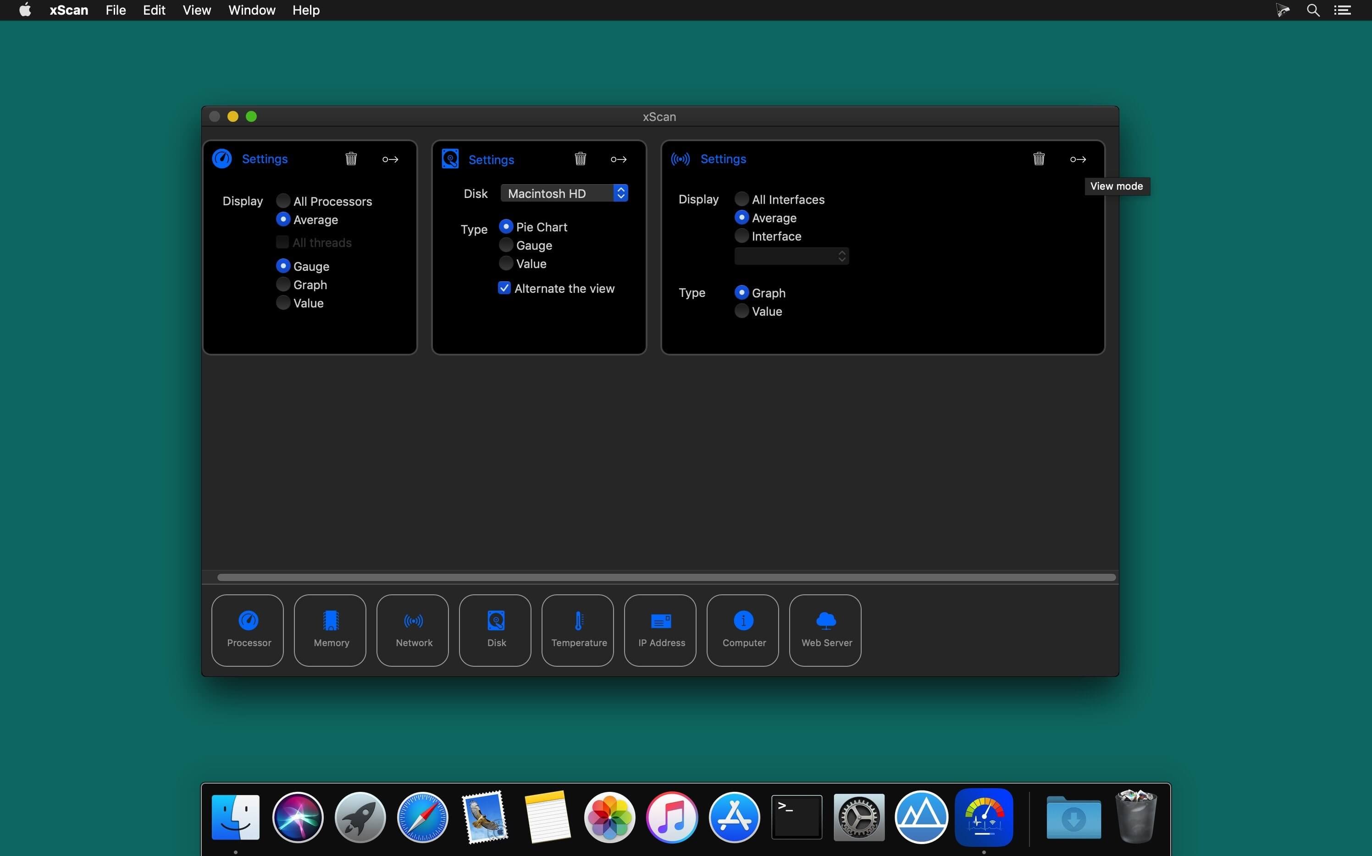
Task: Click the xScan app icon in Dock
Action: click(x=984, y=817)
